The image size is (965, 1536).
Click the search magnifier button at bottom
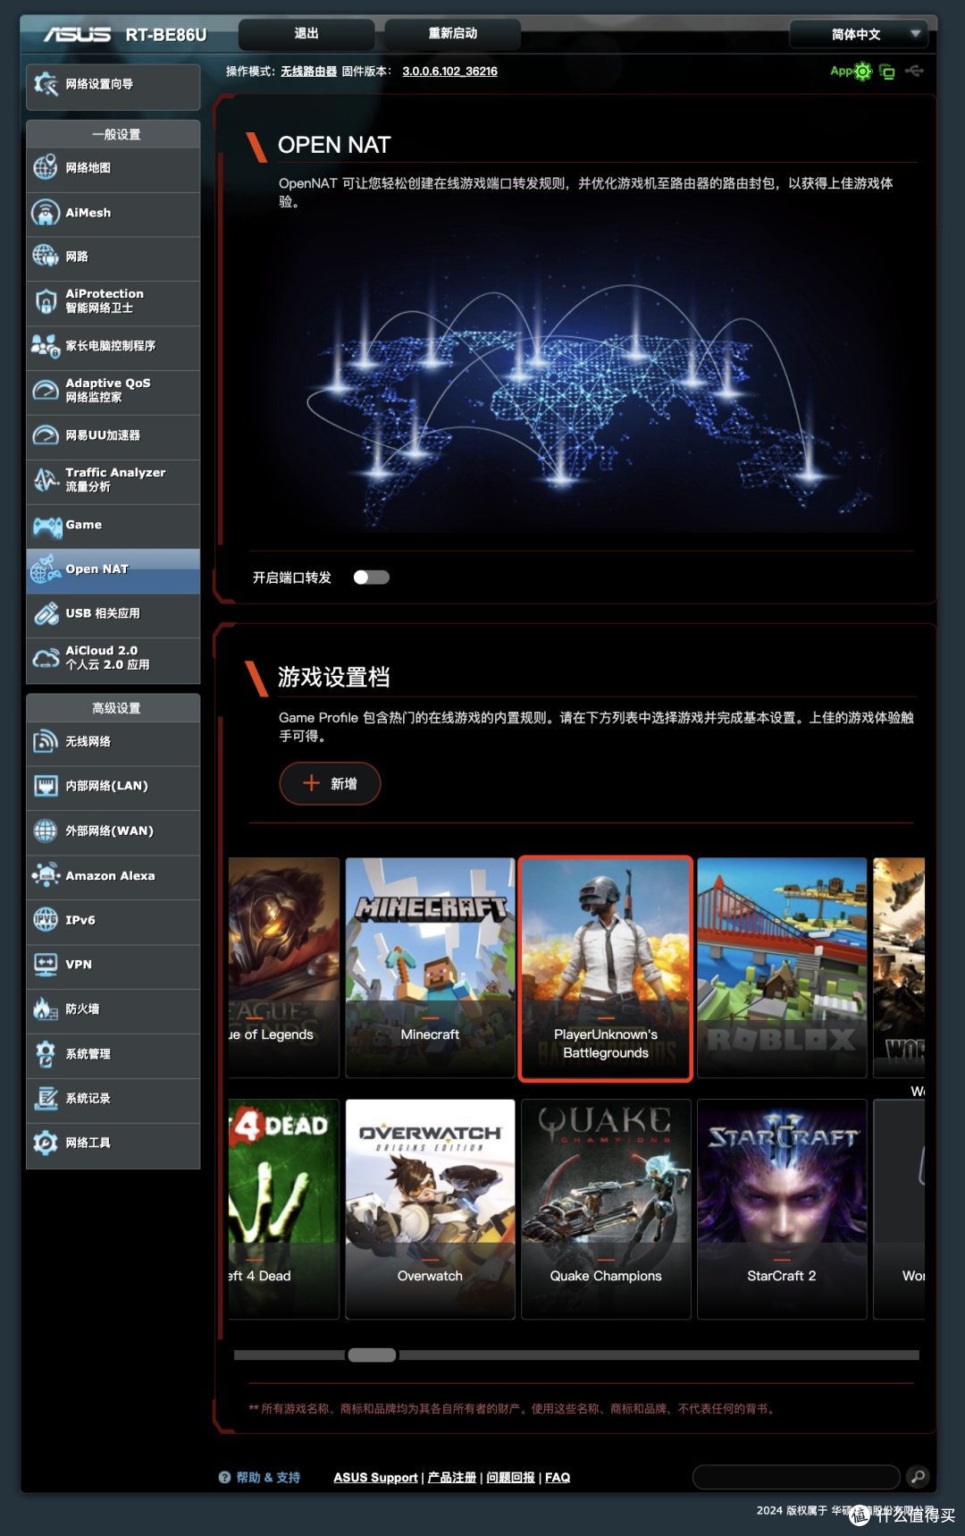pos(918,1477)
